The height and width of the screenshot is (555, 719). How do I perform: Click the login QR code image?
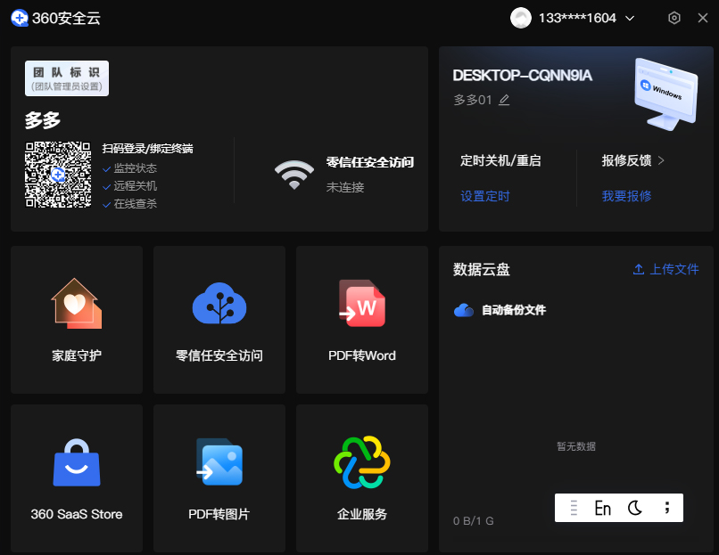pyautogui.click(x=58, y=175)
